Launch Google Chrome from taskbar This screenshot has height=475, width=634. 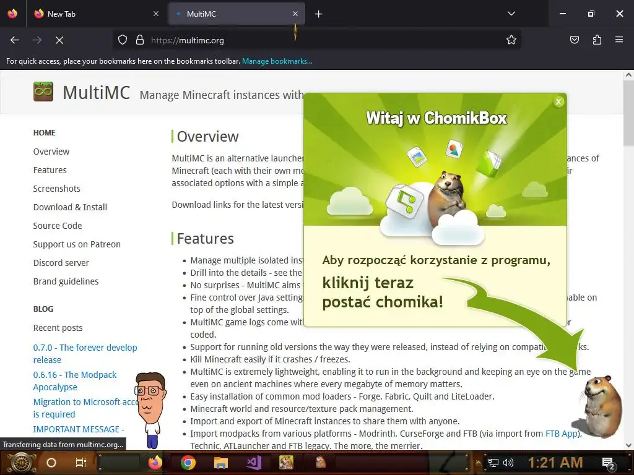pyautogui.click(x=188, y=463)
